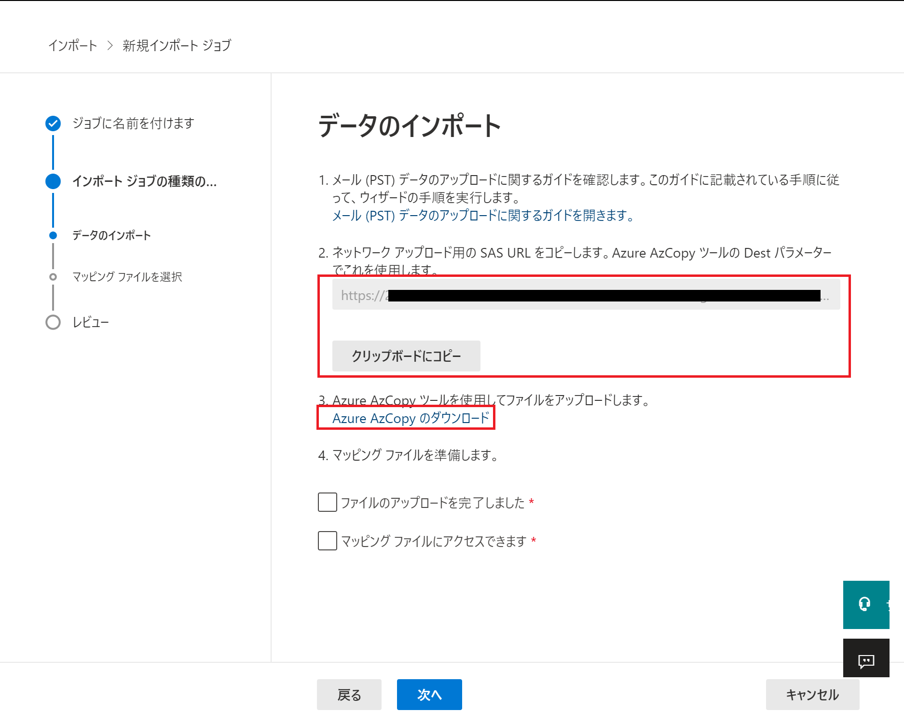Click 戻る button

[x=349, y=695]
